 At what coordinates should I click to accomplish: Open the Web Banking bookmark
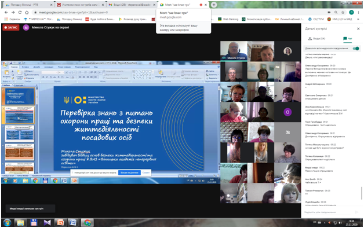pos(228,19)
